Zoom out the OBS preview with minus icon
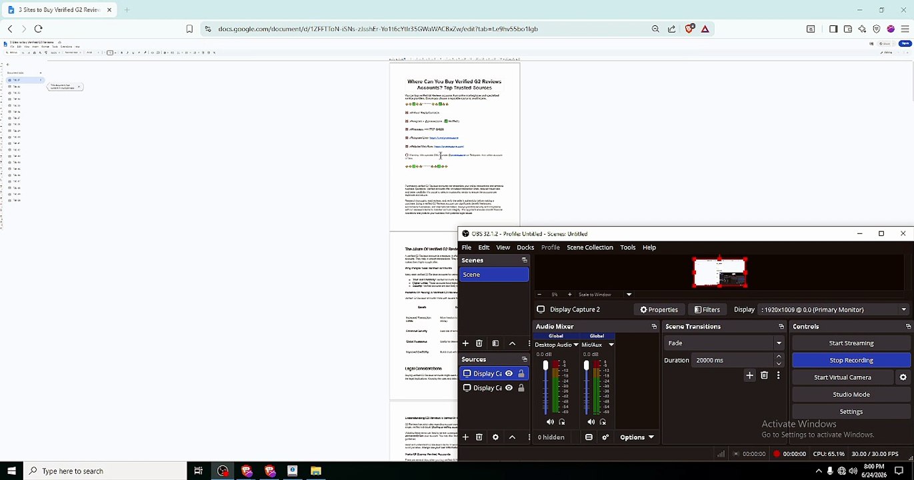 coord(539,295)
